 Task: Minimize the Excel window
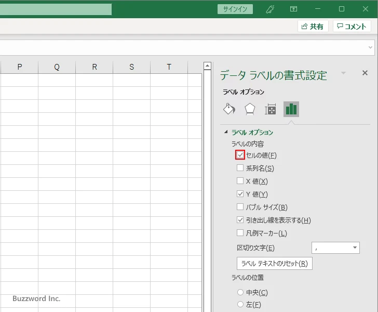[x=318, y=9]
